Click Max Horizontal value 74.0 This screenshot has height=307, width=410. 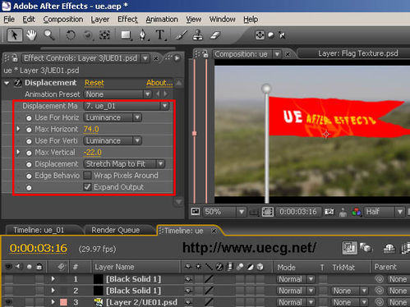click(91, 129)
